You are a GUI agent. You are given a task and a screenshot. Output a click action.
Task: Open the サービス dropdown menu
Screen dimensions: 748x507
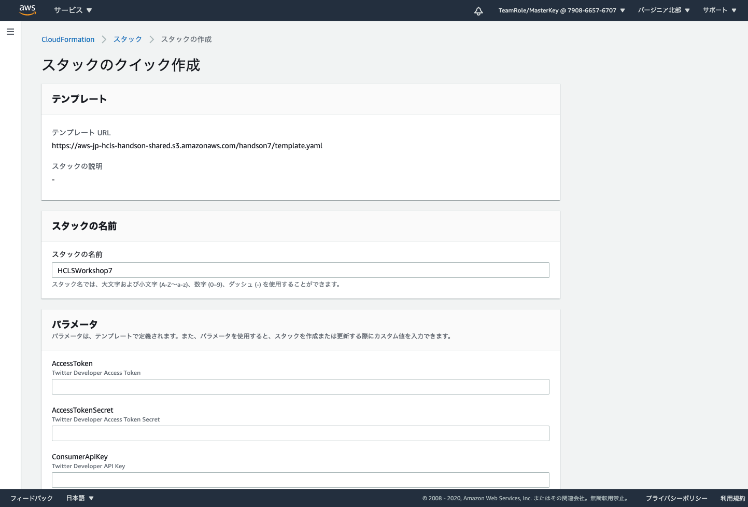click(73, 10)
